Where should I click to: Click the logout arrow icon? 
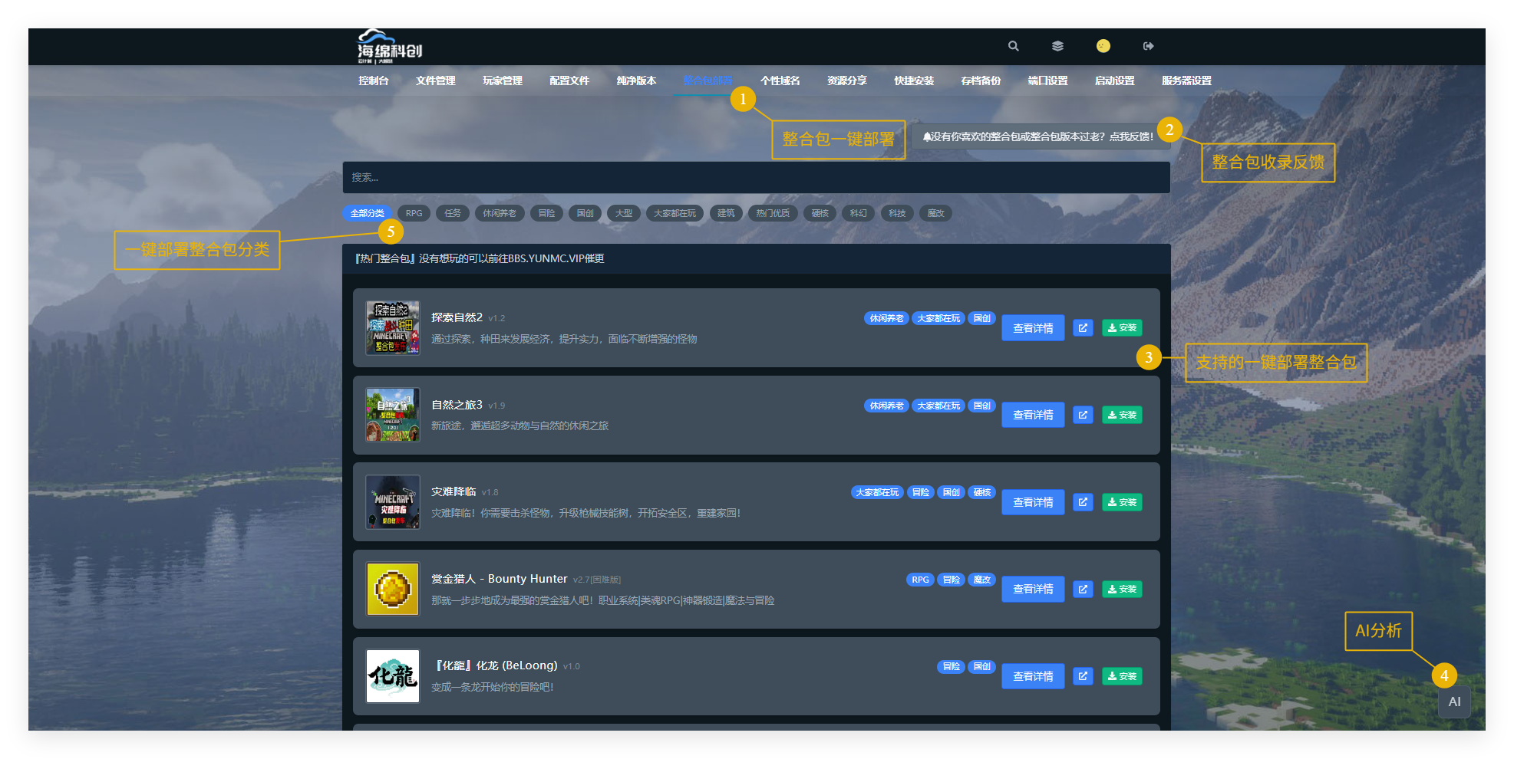(x=1148, y=46)
